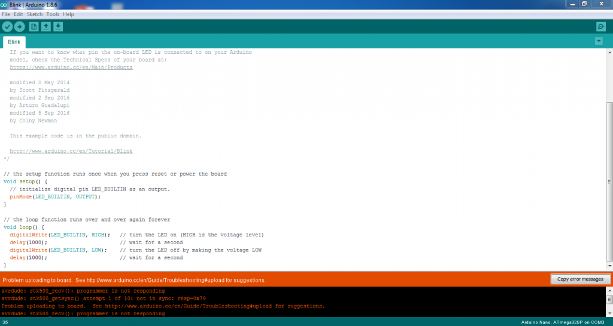
Task: Click the console scrollbar down arrow
Action: (x=609, y=313)
